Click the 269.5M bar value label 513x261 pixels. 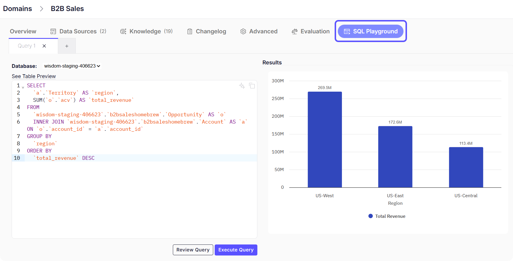pos(324,88)
